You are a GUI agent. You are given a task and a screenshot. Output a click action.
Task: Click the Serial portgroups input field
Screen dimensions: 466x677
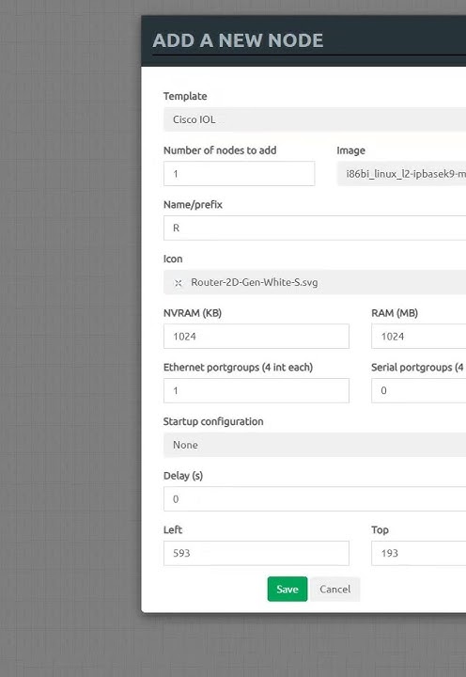pos(418,391)
